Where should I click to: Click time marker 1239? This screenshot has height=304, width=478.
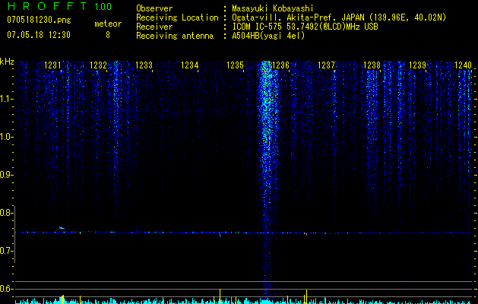[417, 65]
